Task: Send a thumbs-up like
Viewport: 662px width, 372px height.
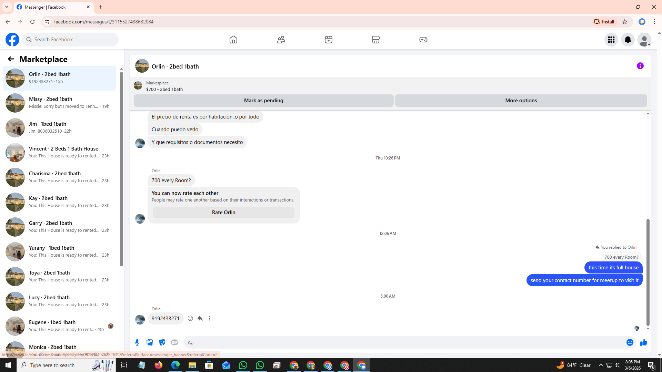Action: (643, 342)
